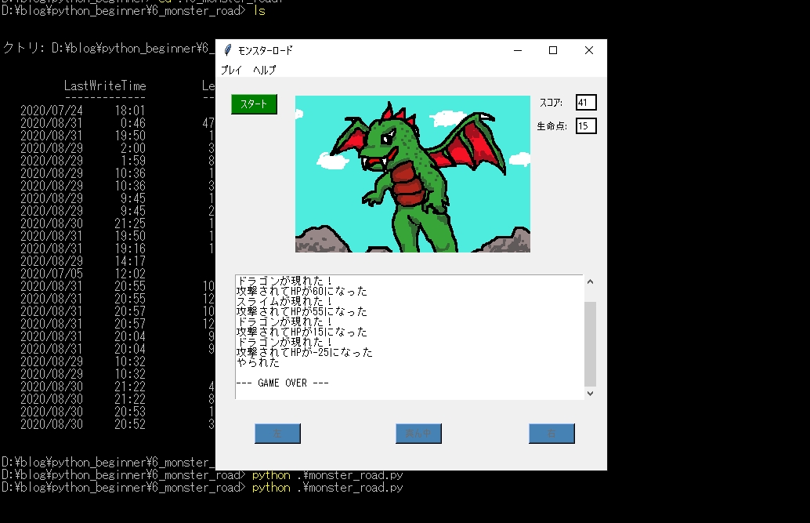Click the LastWriteTime header in terminal
The width and height of the screenshot is (810, 523).
pyautogui.click(x=105, y=86)
